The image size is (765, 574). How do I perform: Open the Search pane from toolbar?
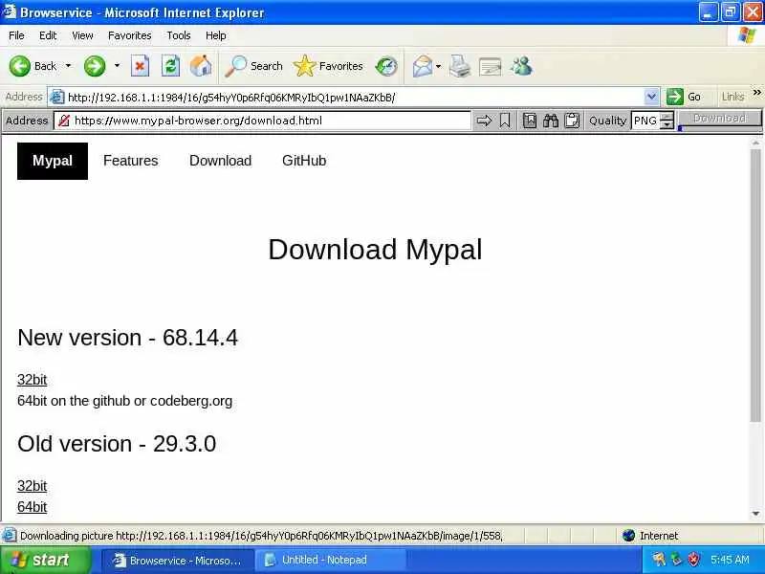pyautogui.click(x=253, y=66)
